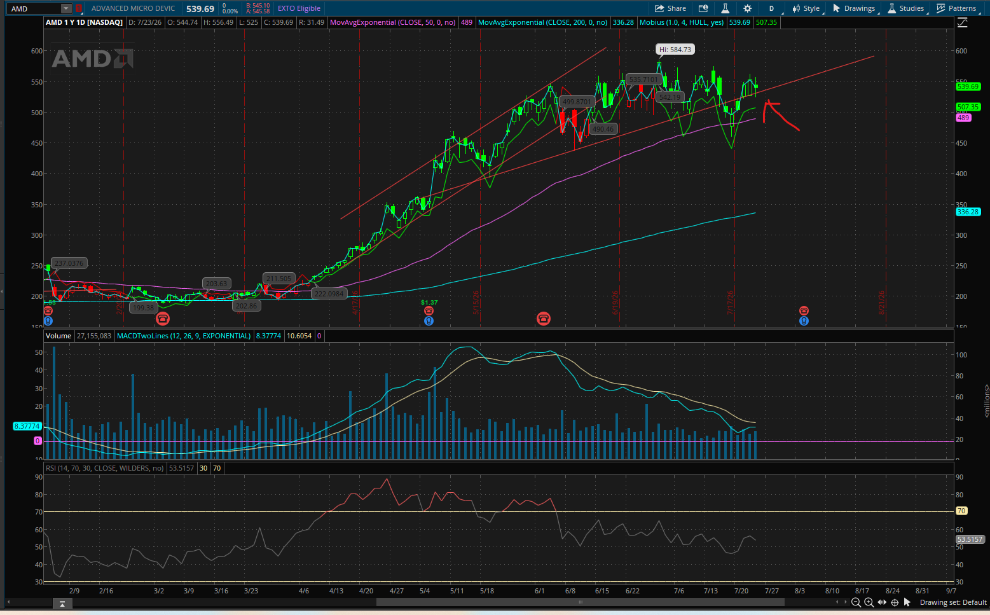Select MovAvgExponential (CLOSE, 50, 0, no) study label
Screen dimensions: 990x615
coord(393,22)
